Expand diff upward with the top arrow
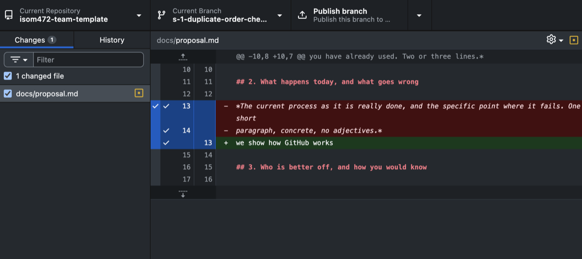Screen dimensions: 582x259 [x=183, y=57]
